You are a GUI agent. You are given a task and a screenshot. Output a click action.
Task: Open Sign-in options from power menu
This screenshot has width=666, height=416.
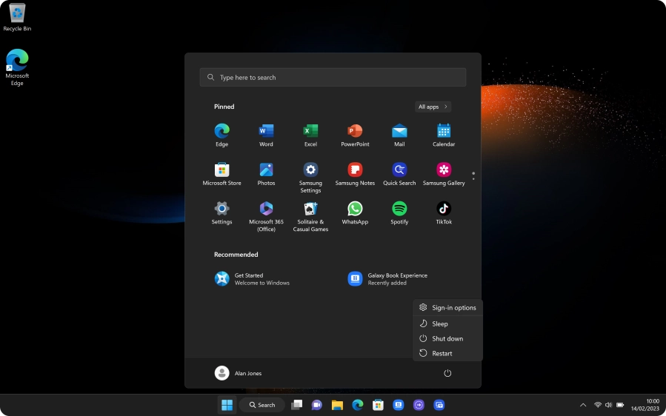453,307
